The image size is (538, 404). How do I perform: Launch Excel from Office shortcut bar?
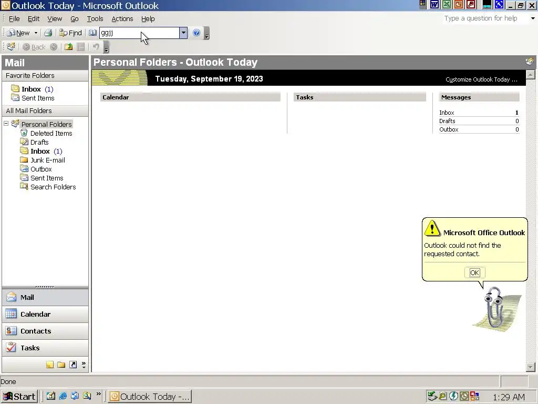[x=447, y=4]
